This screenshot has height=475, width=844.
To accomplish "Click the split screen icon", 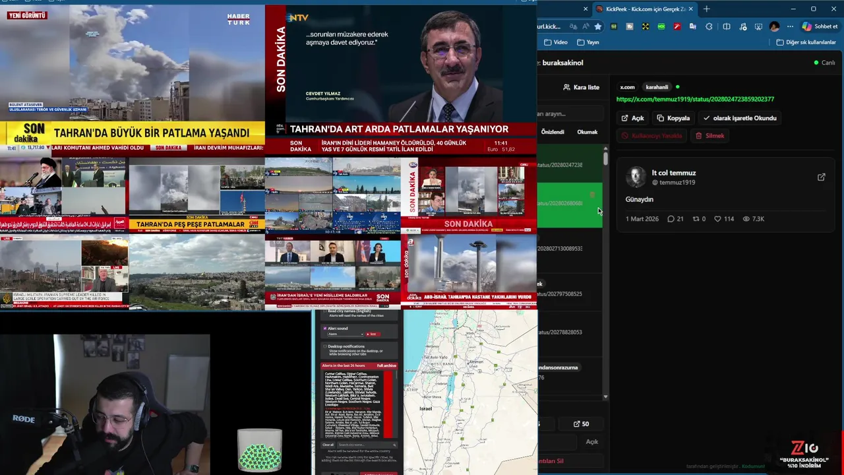I will click(727, 26).
